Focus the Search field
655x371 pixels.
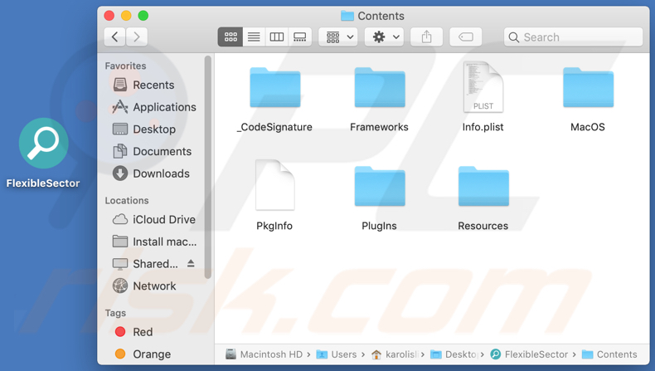573,37
